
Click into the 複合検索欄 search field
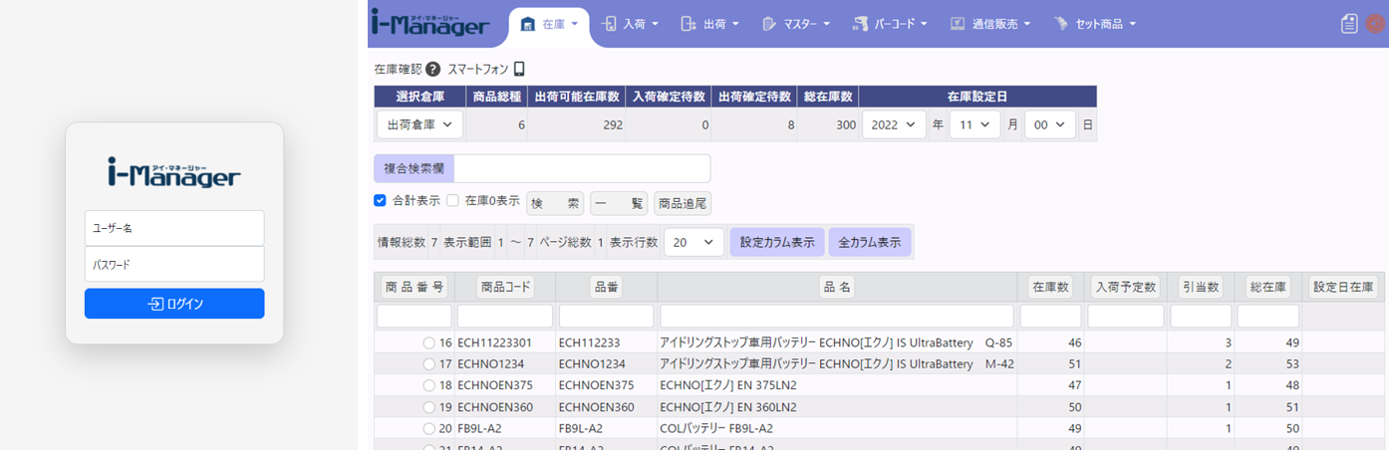click(582, 168)
